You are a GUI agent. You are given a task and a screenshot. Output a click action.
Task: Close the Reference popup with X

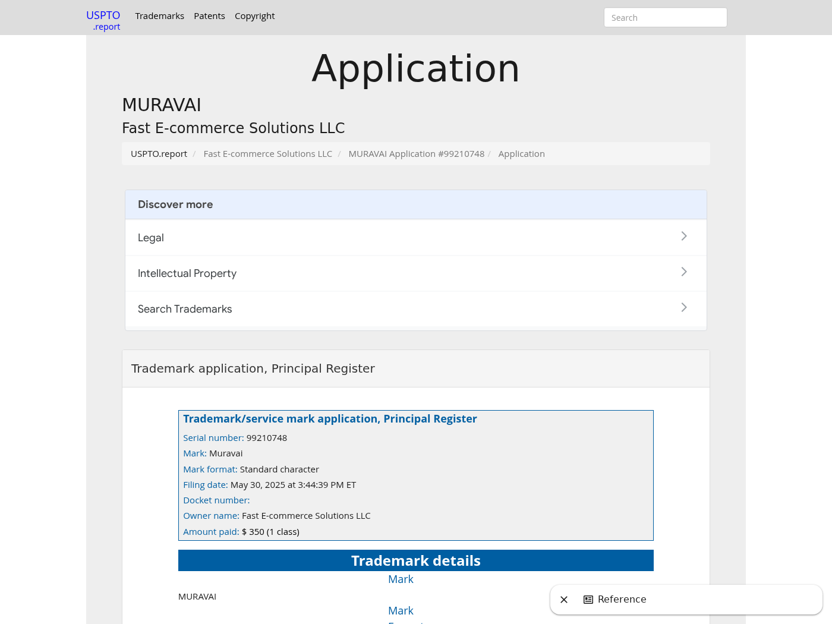(x=564, y=600)
